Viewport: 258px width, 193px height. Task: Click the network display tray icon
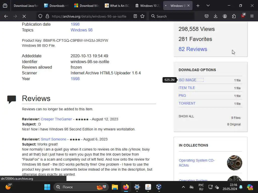(210, 187)
